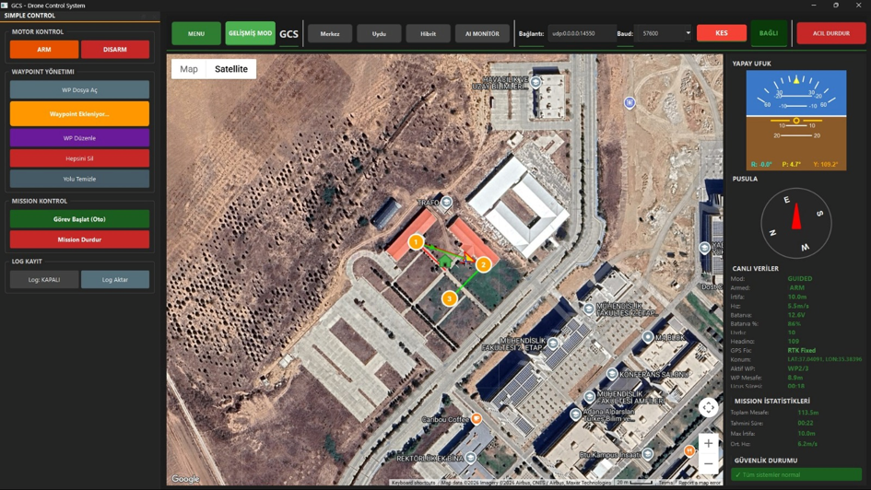Click the Havacılık ve Uzay Bilimleri pin

[x=536, y=82]
